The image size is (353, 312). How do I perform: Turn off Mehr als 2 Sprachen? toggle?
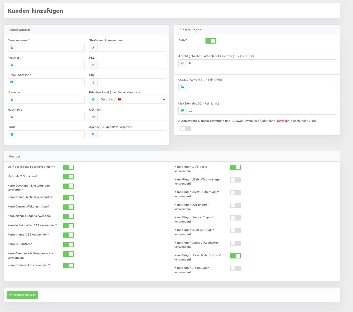(68, 177)
